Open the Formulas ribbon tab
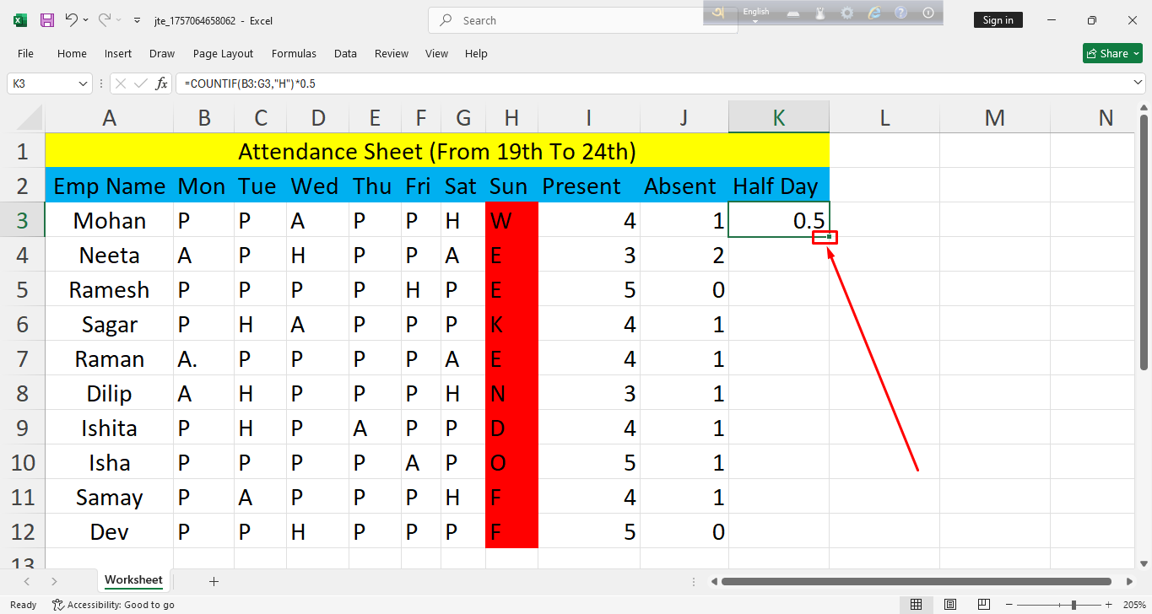Viewport: 1152px width, 614px height. click(x=294, y=53)
